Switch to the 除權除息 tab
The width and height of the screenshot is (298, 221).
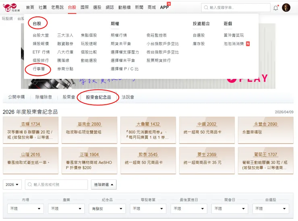pyautogui.click(x=43, y=97)
